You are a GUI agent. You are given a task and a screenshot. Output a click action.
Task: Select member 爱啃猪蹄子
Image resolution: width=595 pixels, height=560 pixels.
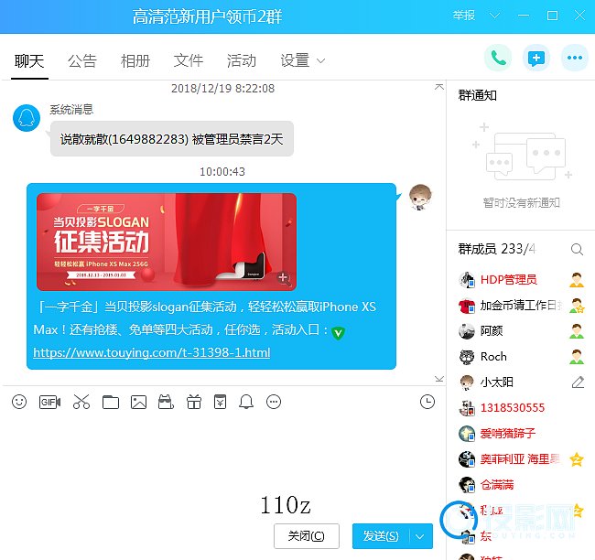tap(508, 434)
